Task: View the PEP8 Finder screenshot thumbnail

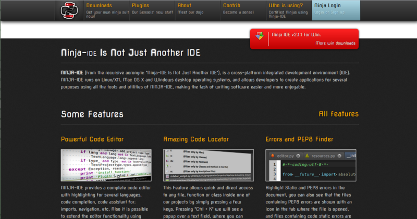Action: (311, 165)
